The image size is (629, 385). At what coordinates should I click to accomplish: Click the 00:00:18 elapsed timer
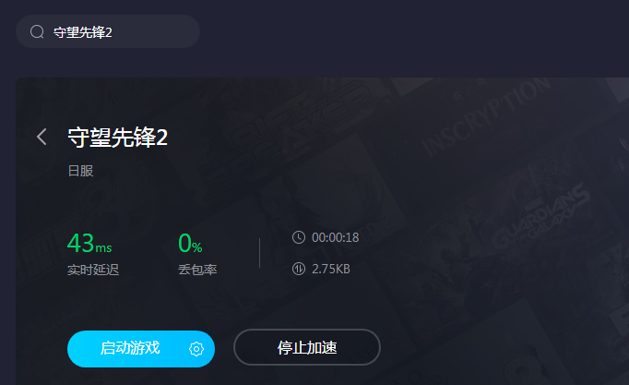[336, 237]
